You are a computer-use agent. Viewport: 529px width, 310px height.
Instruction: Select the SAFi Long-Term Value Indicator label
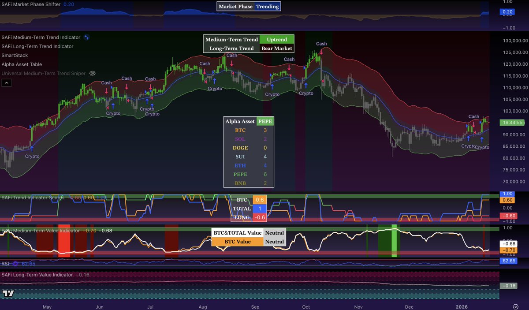pos(37,275)
